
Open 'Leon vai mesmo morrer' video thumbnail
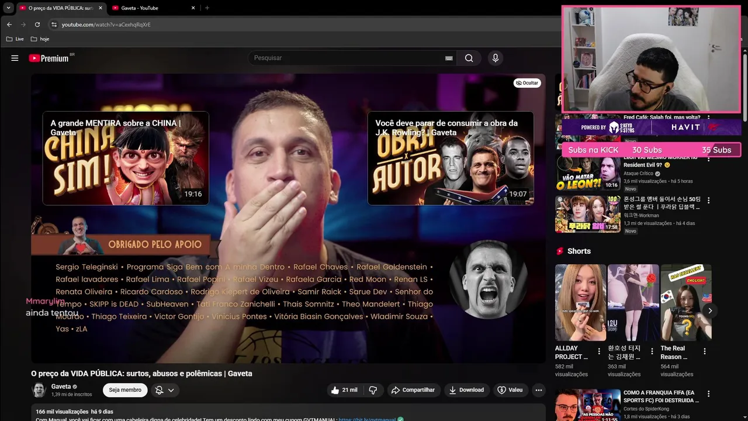(x=588, y=173)
